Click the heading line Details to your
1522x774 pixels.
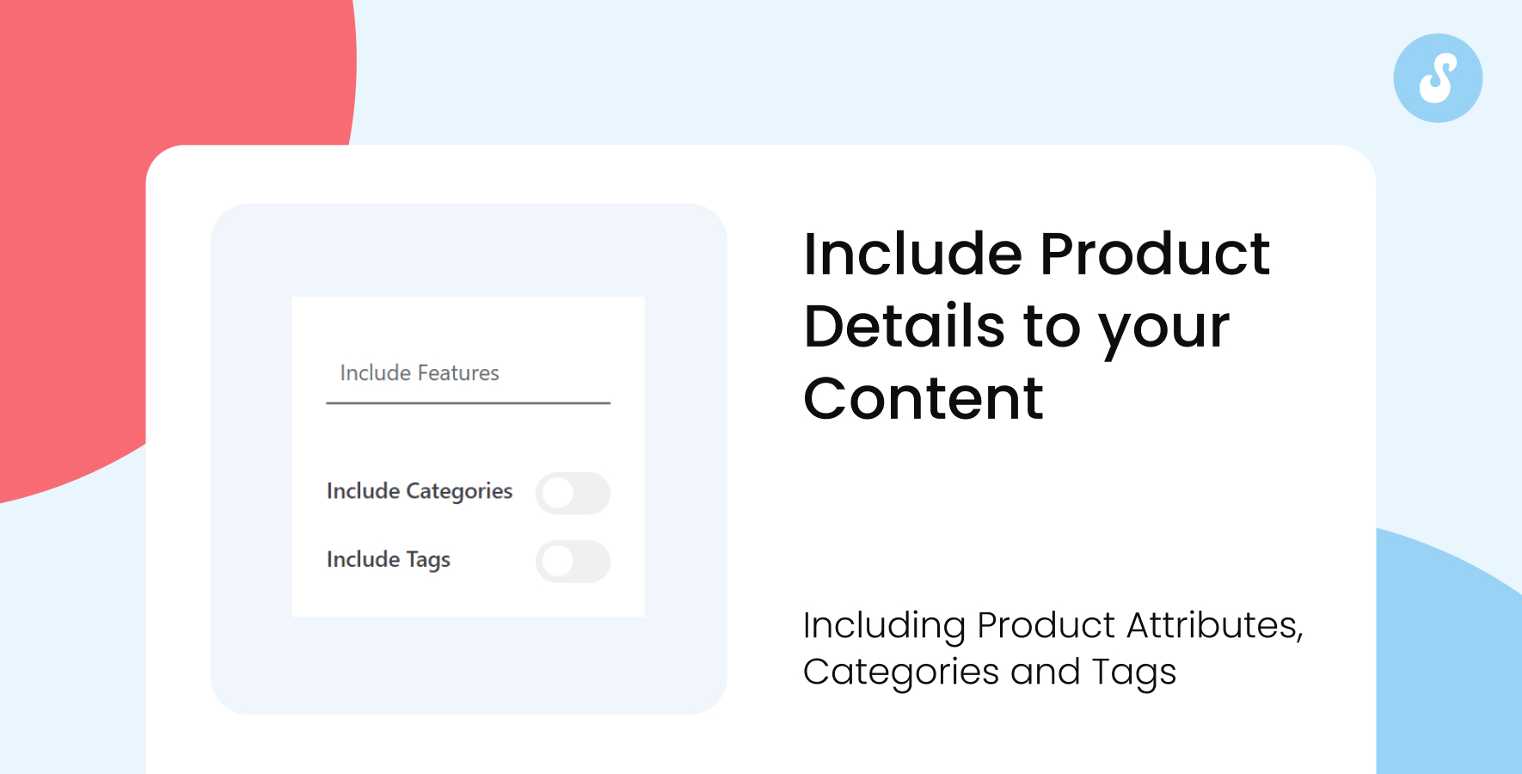pos(1016,328)
